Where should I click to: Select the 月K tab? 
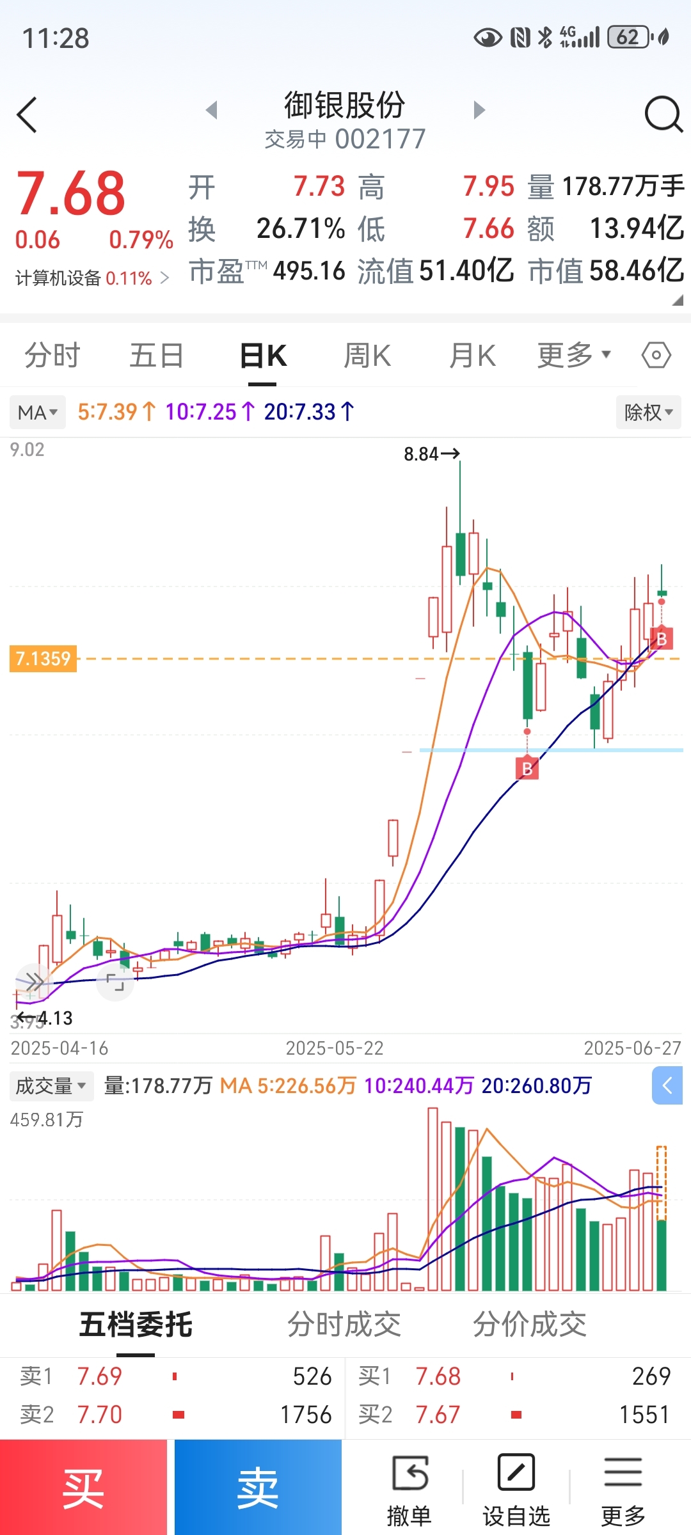[472, 355]
